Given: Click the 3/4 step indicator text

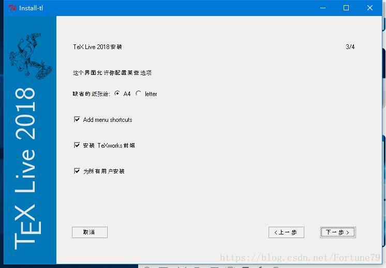Looking at the screenshot, I should [350, 46].
